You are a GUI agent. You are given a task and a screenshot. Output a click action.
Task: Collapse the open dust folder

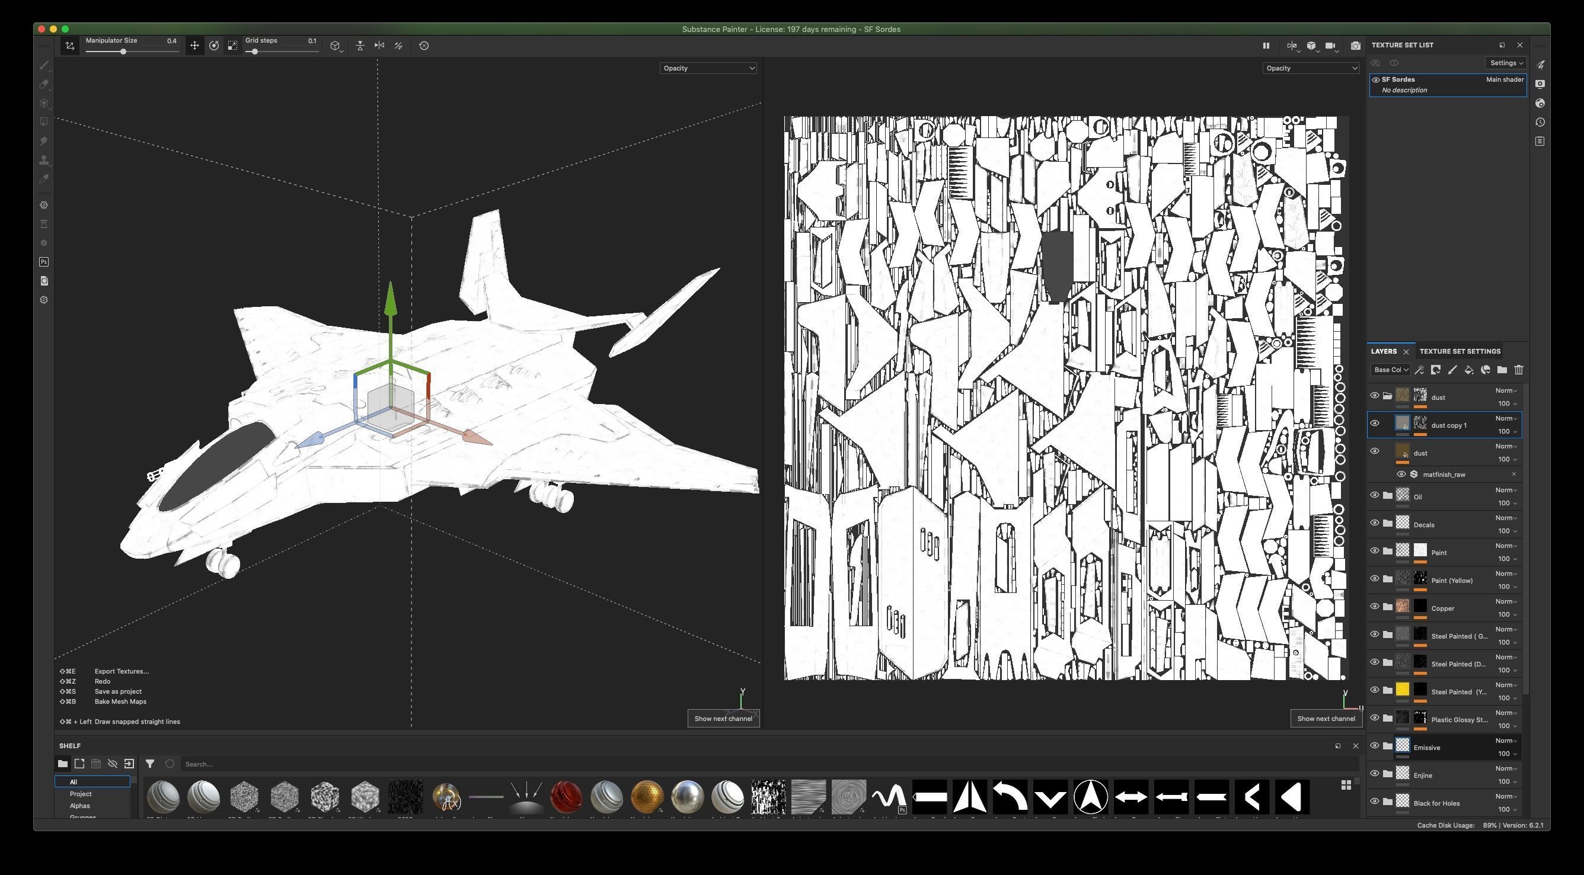1388,396
